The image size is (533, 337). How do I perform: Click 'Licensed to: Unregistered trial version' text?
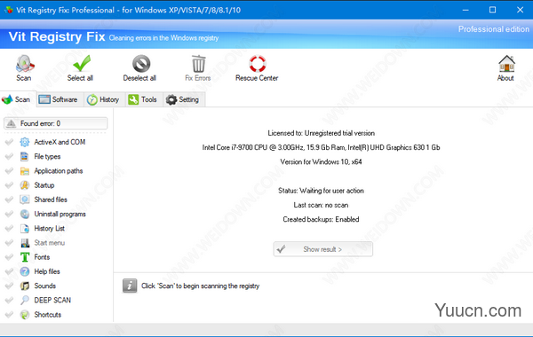[x=322, y=133]
